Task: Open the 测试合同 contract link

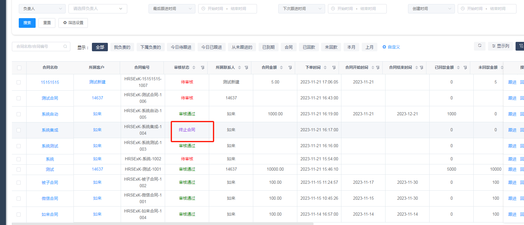Action: click(x=50, y=98)
